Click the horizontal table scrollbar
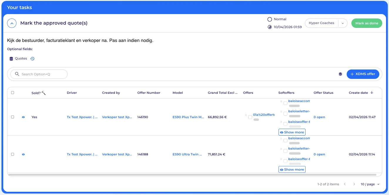 [x=192, y=175]
